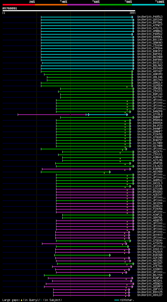
Task: Select the UniRef100_B9IEI3 label
Action: click(150, 63)
